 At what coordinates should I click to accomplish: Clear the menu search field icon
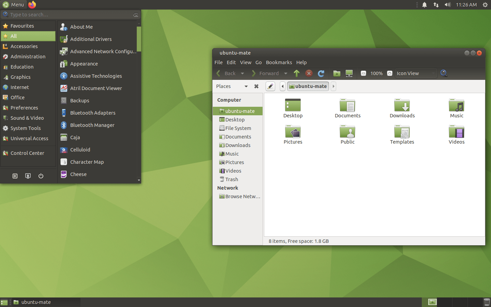click(136, 15)
